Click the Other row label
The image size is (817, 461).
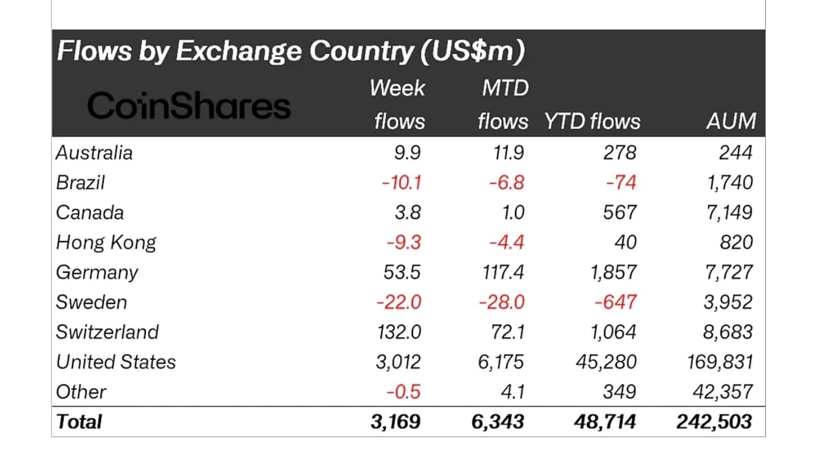click(x=81, y=392)
